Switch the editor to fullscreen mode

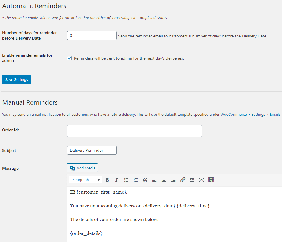pos(202,180)
